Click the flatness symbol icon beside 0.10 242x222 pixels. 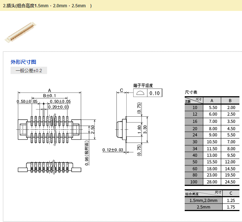coord(140,93)
